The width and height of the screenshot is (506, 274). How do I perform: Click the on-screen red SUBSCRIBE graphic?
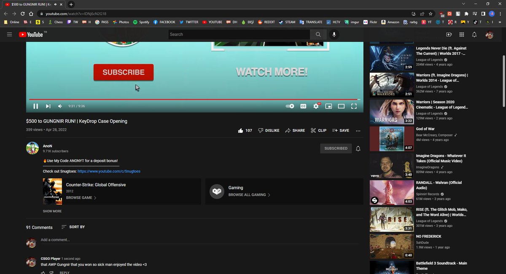[x=124, y=72]
